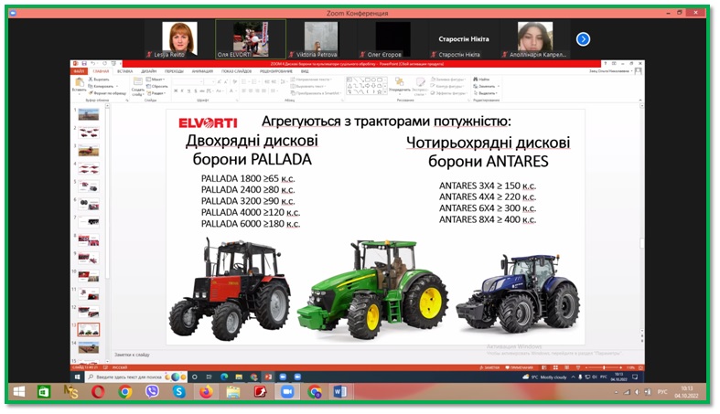Image resolution: width=720 pixels, height=414 pixels.
Task: Select Олег Єгоров participant tile
Action: pyautogui.click(x=392, y=39)
